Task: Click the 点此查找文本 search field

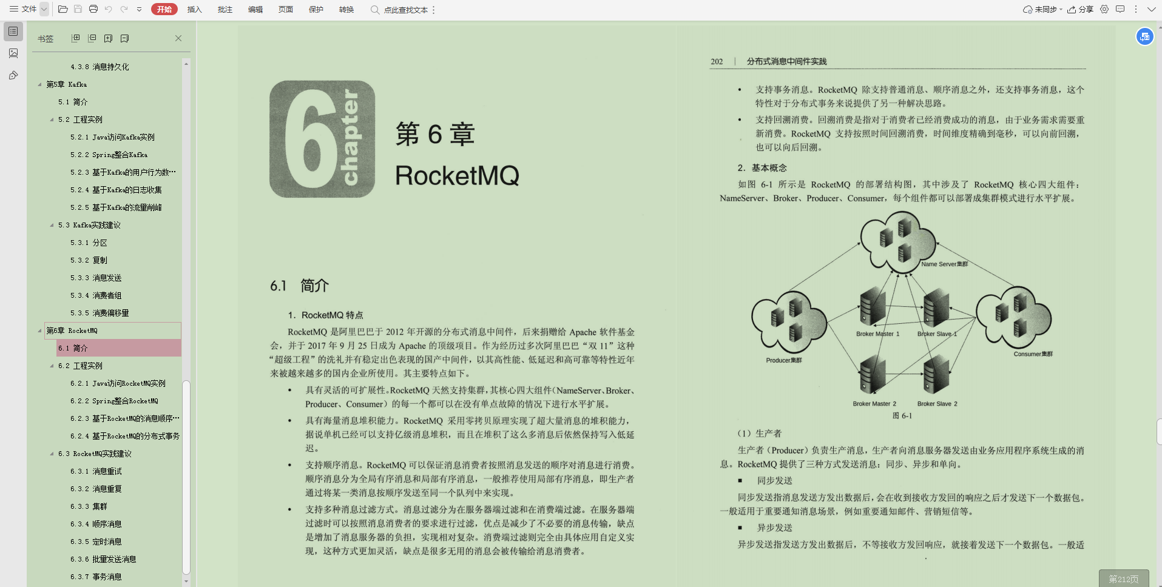Action: click(x=406, y=10)
